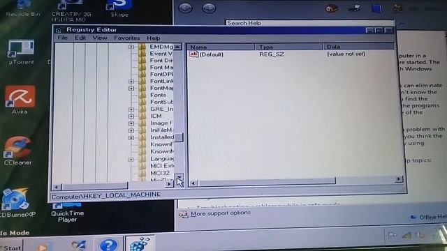Expand the FontLink registry key
This screenshot has width=447, height=251.
tap(131, 82)
